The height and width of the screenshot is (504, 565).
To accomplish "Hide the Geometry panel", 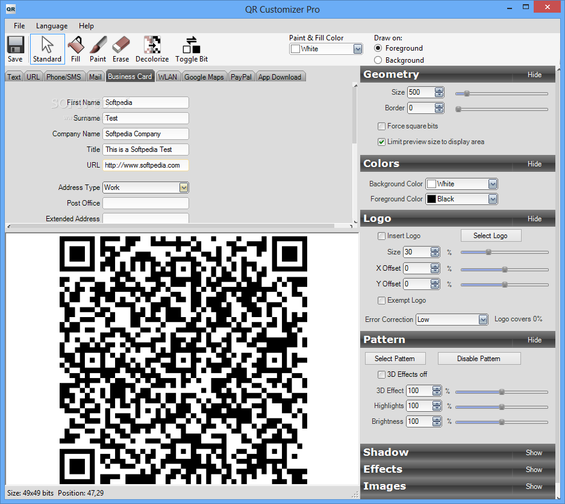I will point(534,75).
